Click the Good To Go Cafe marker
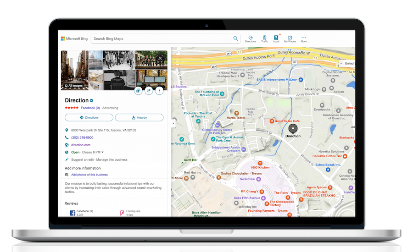This screenshot has height=252, width=413. coord(272,121)
